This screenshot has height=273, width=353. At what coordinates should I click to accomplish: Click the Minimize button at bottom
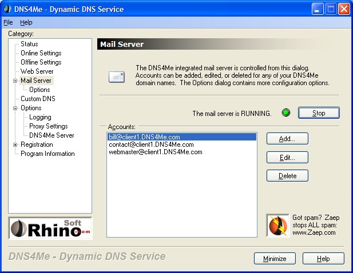pos(275,259)
